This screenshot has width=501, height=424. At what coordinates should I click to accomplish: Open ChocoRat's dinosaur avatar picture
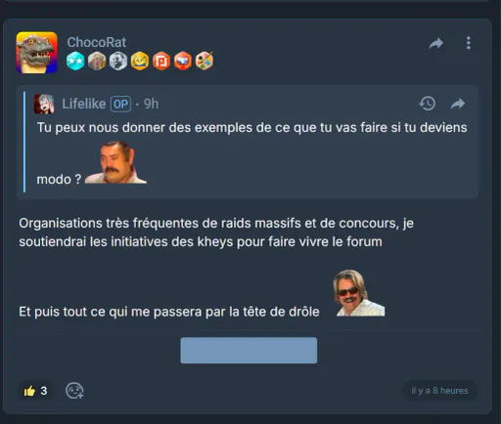[36, 53]
